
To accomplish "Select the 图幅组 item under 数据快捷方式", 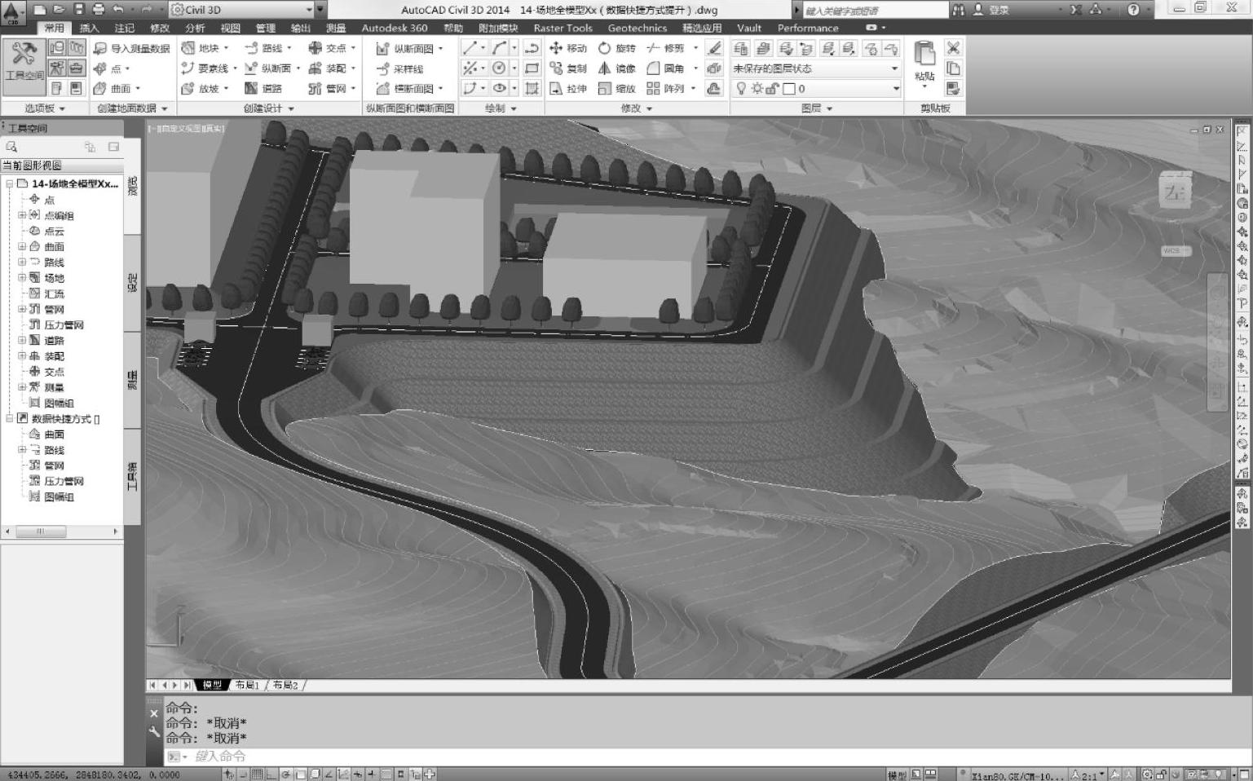I will coord(59,496).
